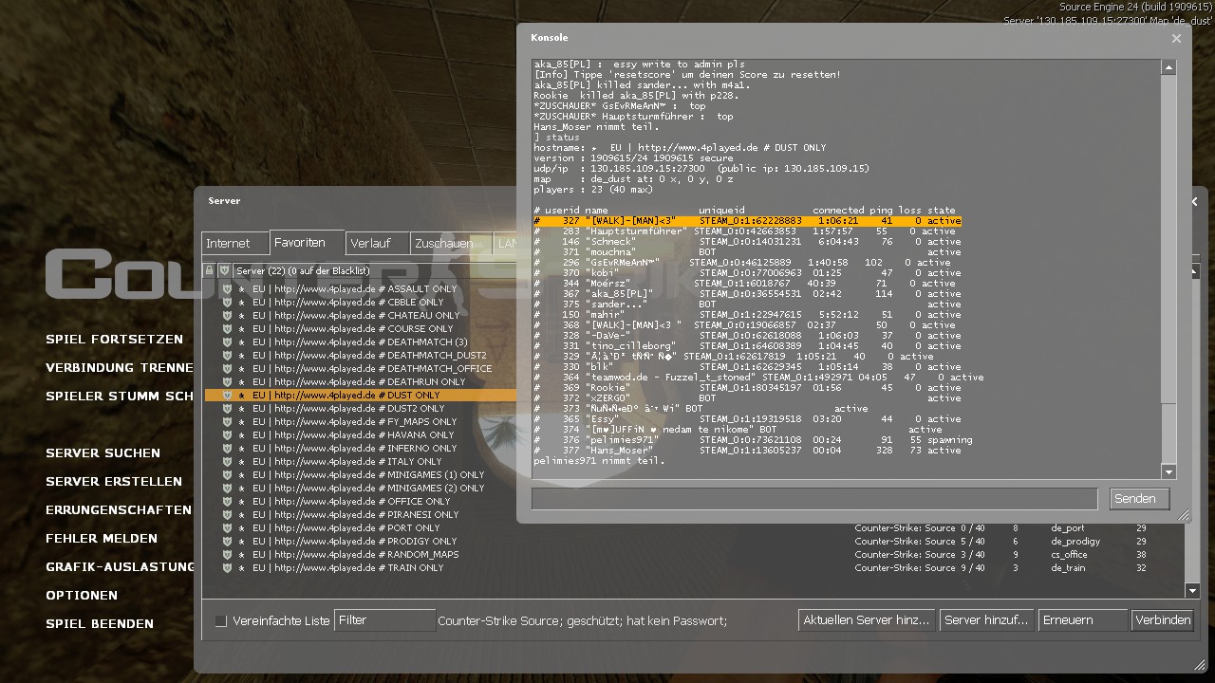1215x683 pixels.
Task: Choose SPIEL BEENDEN in main menu
Action: click(x=100, y=624)
